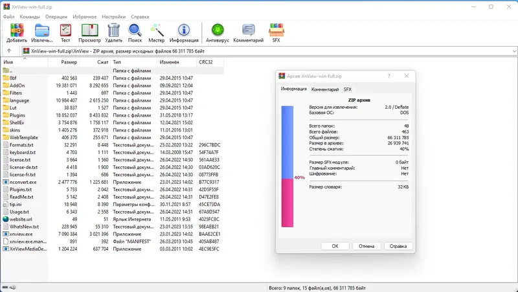Viewport: 518px width, 292px height.
Task: Open the Справка menu
Action: tap(140, 17)
